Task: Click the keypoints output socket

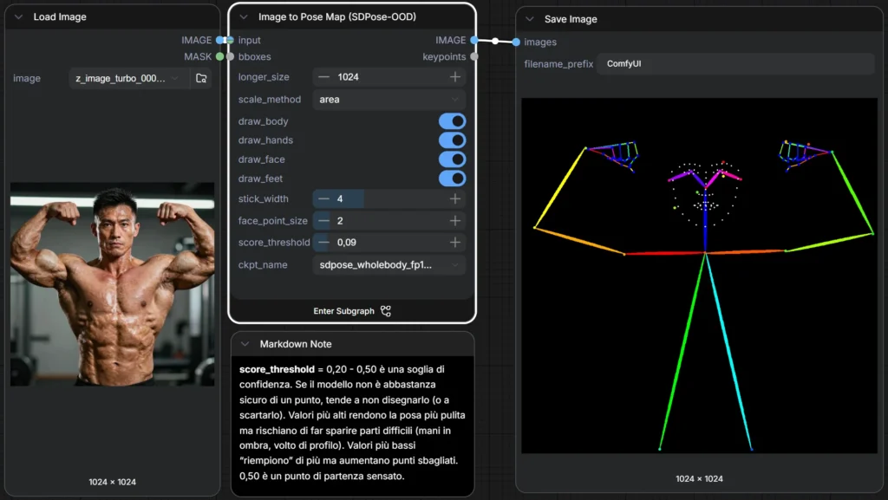Action: (473, 57)
